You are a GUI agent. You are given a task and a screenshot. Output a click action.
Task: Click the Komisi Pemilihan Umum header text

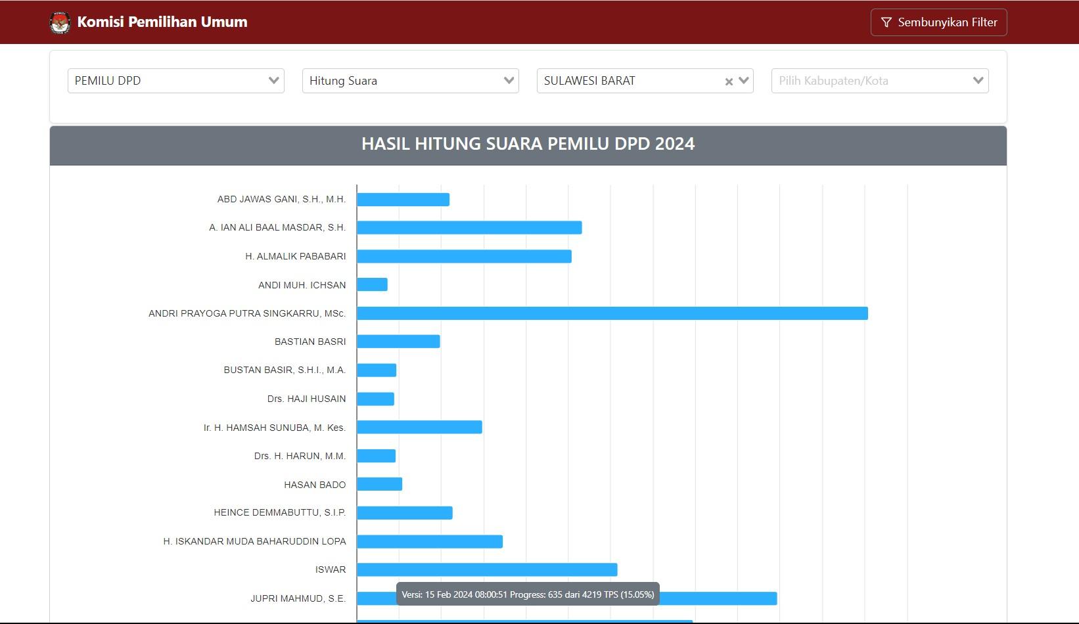[x=162, y=22]
